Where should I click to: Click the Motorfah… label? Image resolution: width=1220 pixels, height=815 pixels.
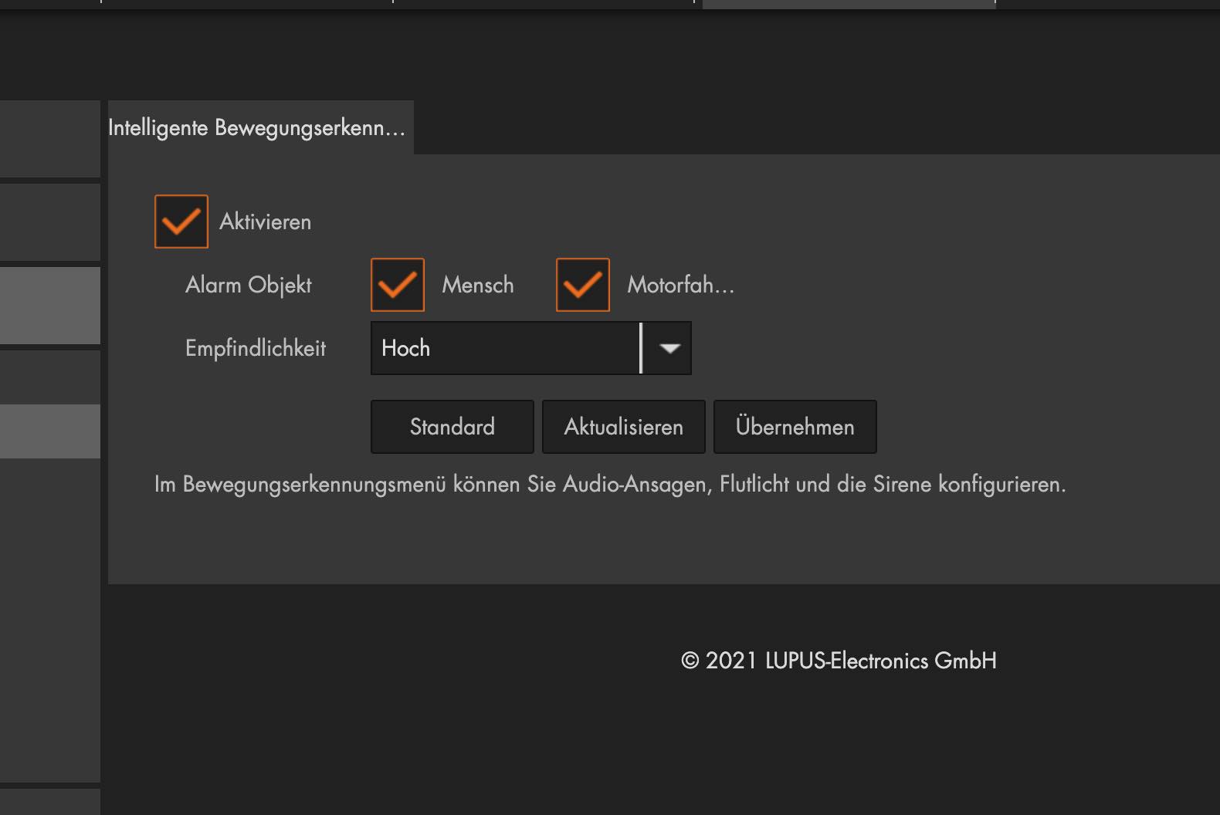[680, 285]
